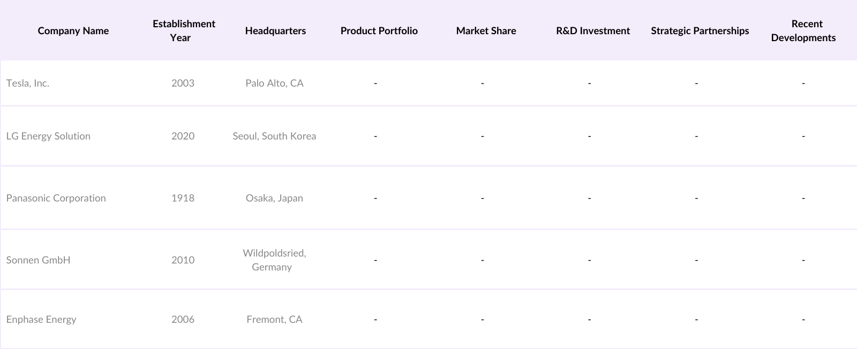This screenshot has width=857, height=349.
Task: Click the 2010 establishment year cell
Action: [183, 260]
